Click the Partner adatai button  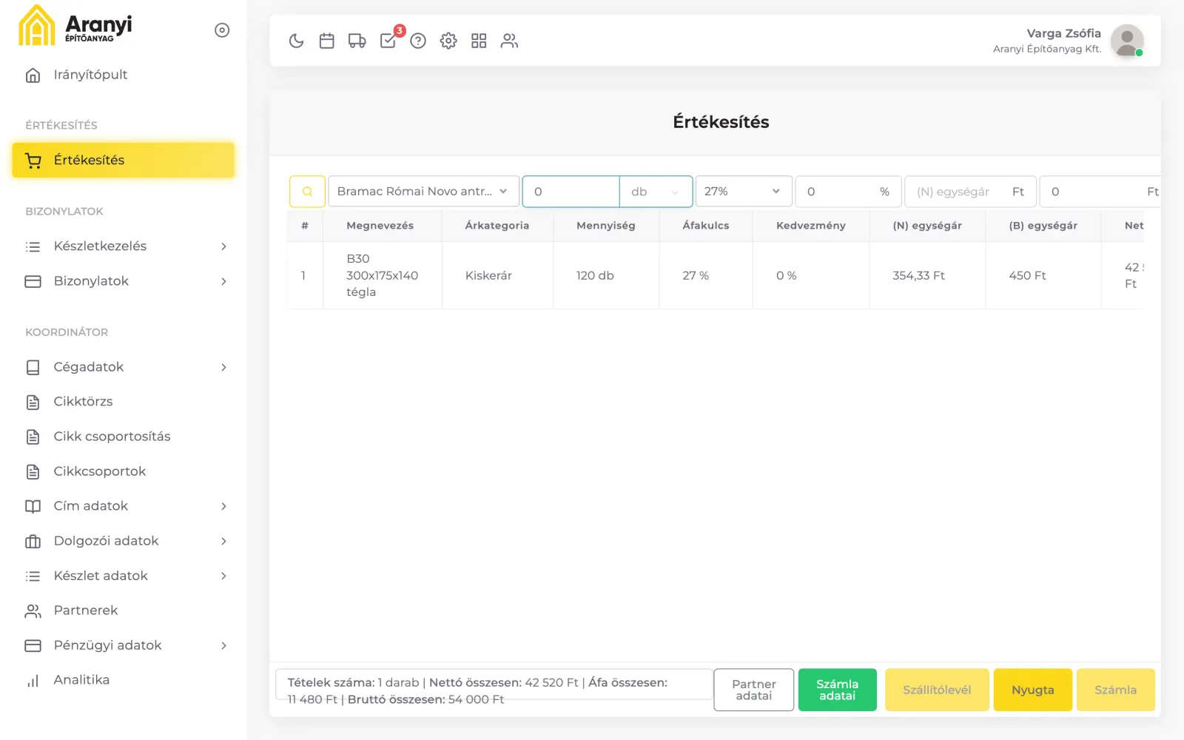tap(754, 690)
